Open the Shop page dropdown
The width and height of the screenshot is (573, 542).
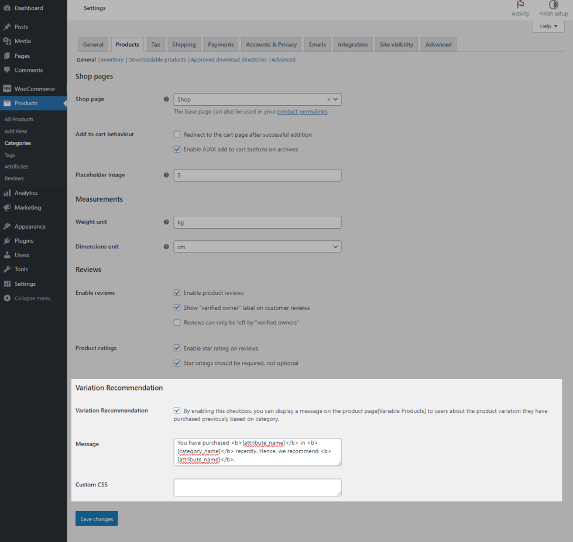point(257,99)
